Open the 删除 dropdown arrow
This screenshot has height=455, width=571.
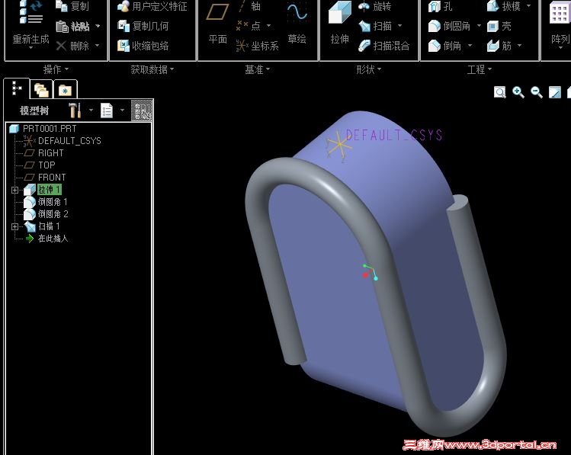click(x=98, y=45)
